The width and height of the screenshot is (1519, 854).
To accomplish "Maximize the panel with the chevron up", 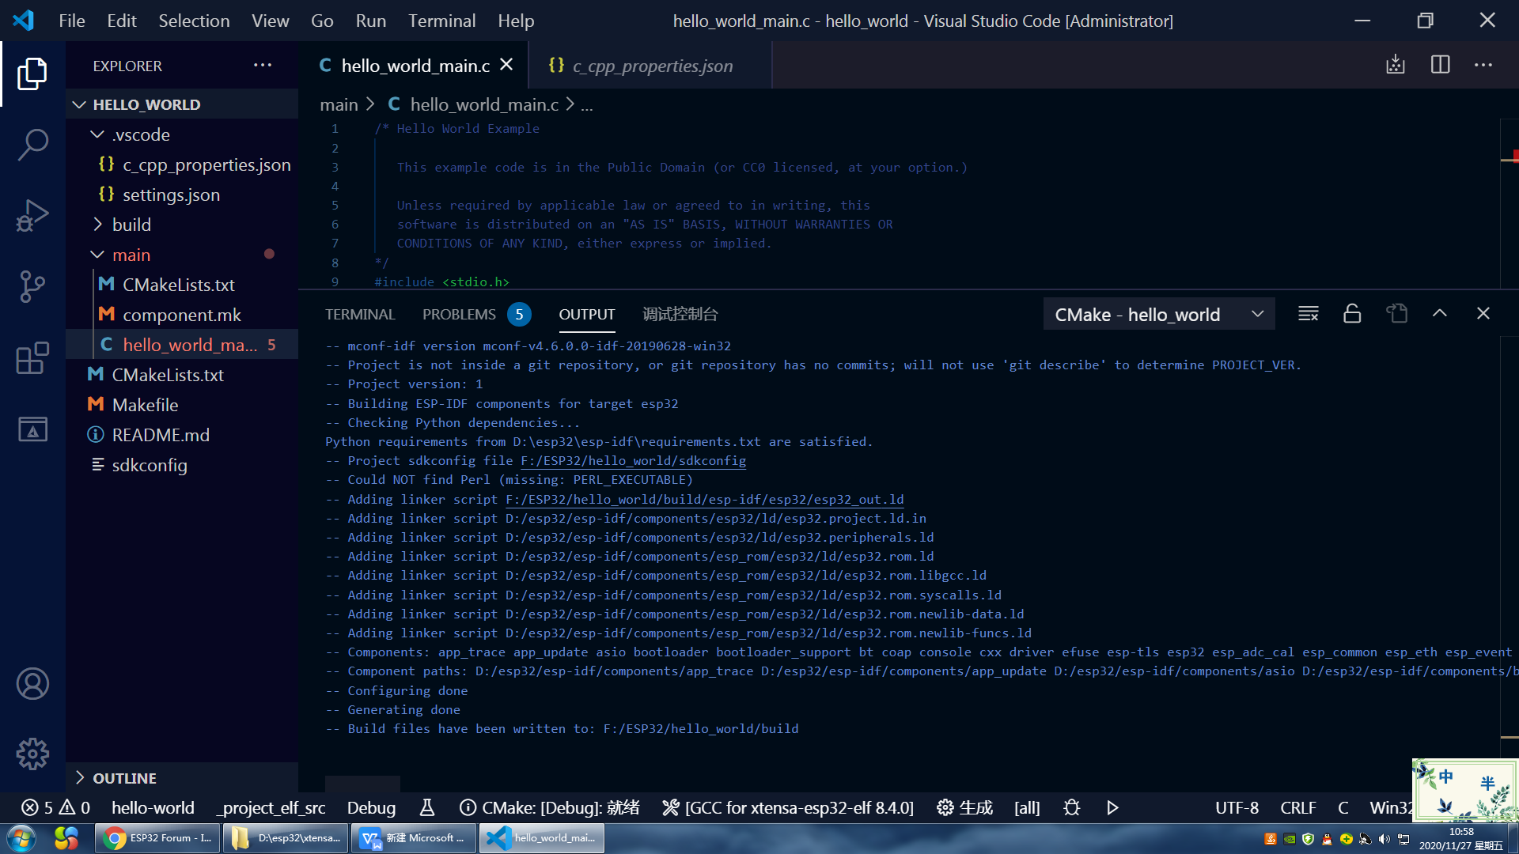I will pos(1440,314).
